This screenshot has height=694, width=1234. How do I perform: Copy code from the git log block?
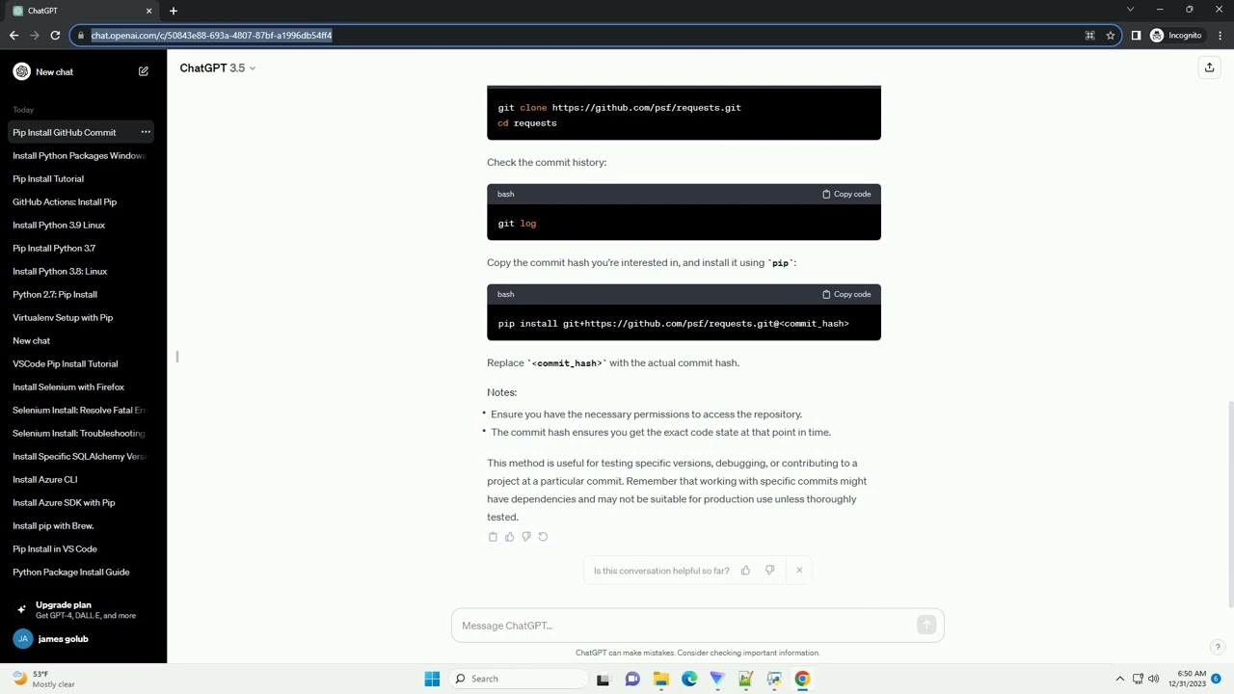point(846,194)
